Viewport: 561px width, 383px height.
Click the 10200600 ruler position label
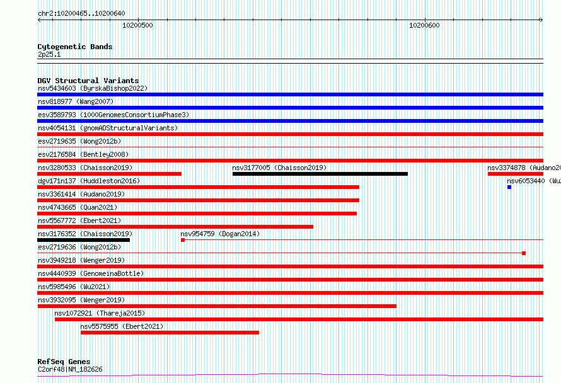(424, 25)
